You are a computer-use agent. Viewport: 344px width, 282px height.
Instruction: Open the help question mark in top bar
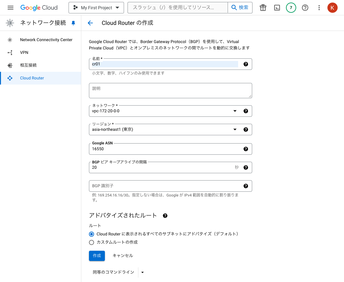(305, 8)
